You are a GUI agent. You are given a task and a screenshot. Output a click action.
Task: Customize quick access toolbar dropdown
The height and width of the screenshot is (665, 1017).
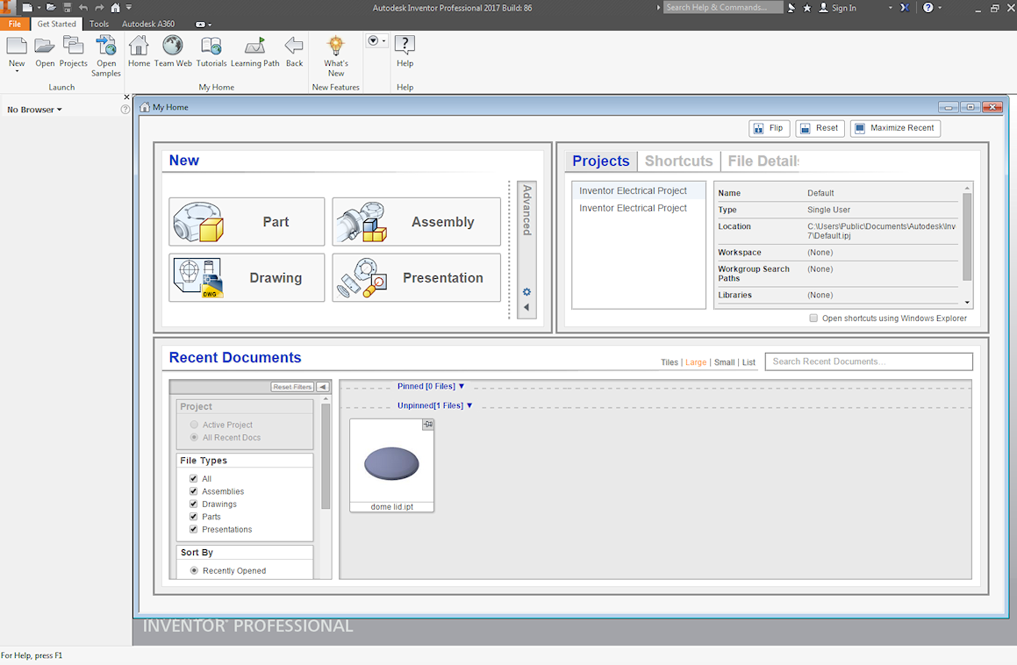pos(129,8)
